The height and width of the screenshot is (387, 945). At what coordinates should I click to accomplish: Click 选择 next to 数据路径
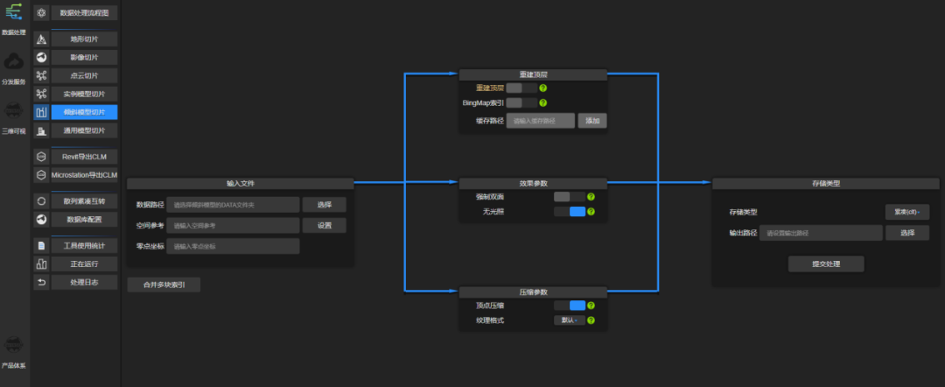click(x=325, y=205)
